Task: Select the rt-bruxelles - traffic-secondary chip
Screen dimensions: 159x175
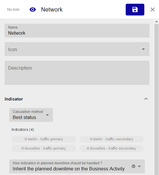Action: click(x=112, y=148)
